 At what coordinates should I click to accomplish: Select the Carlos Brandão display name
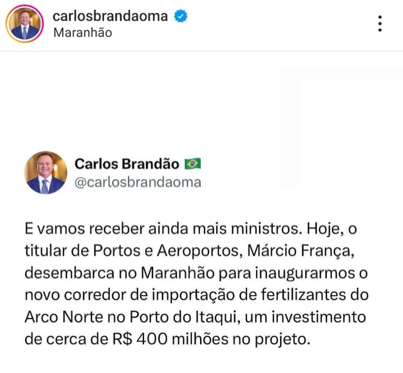pyautogui.click(x=127, y=164)
